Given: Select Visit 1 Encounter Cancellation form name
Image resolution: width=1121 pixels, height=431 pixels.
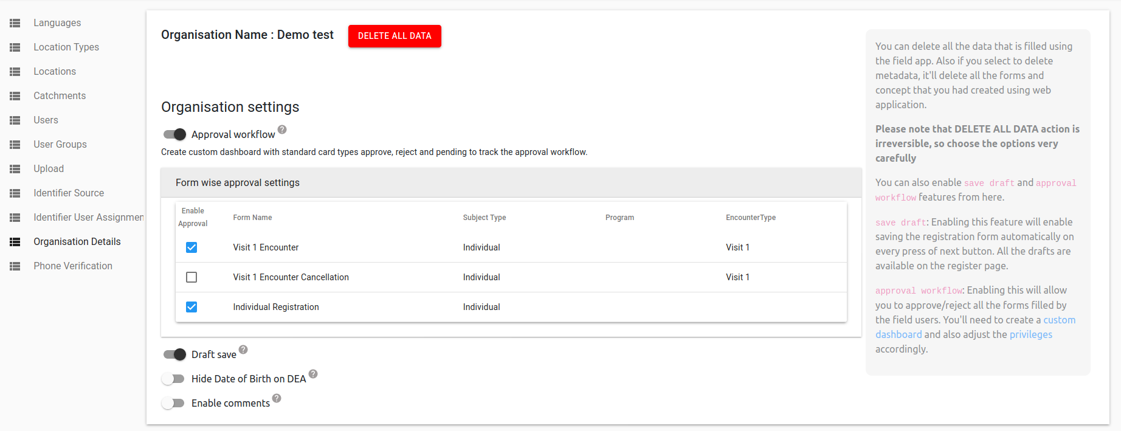Looking at the screenshot, I should pos(291,277).
